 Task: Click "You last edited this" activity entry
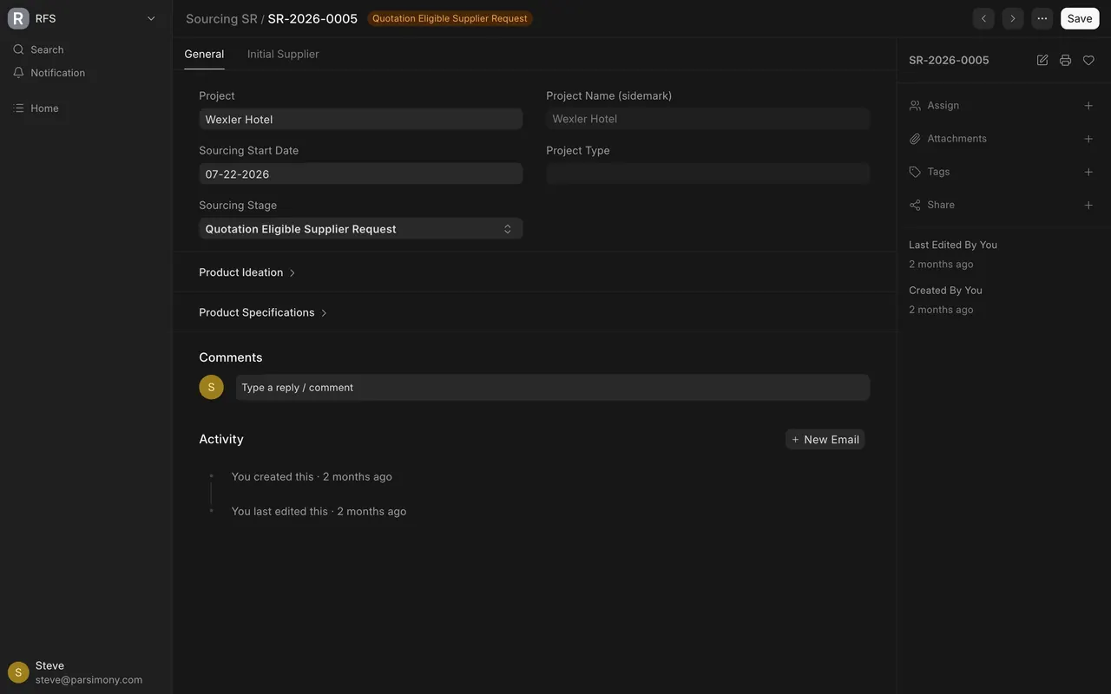pyautogui.click(x=319, y=511)
